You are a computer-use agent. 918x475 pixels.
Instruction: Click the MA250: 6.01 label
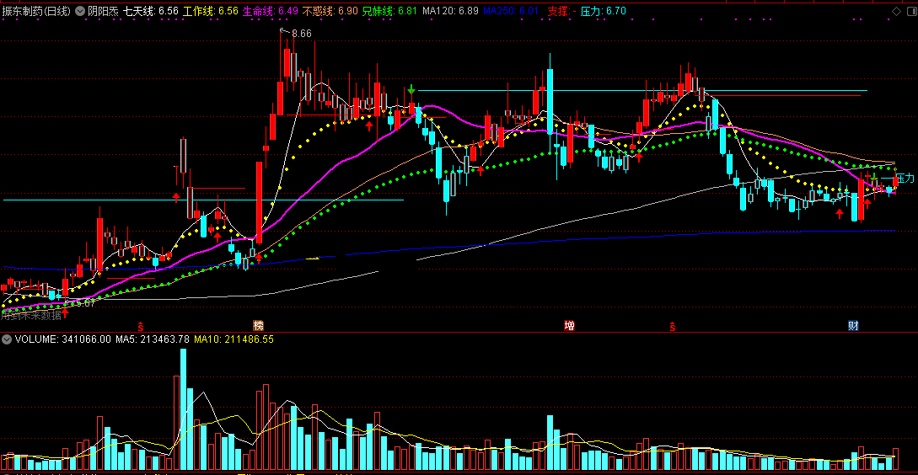point(513,11)
